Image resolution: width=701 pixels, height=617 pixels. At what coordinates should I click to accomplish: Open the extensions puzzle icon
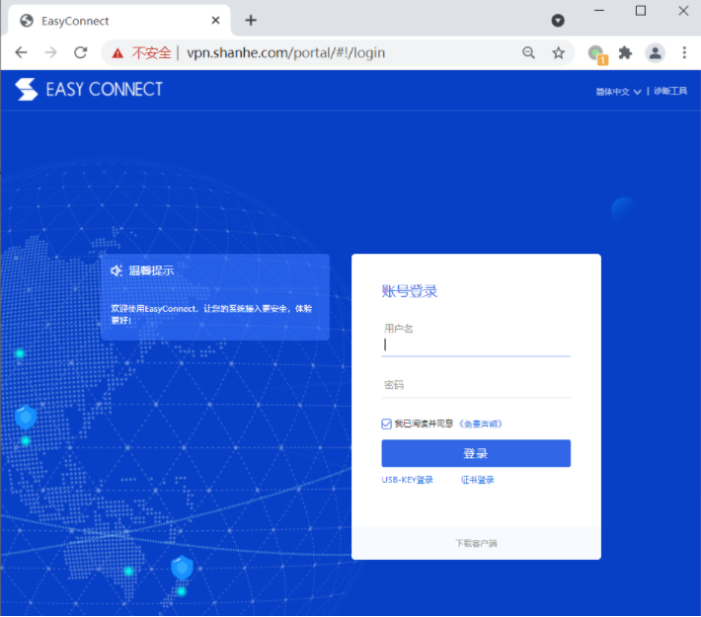(x=625, y=52)
